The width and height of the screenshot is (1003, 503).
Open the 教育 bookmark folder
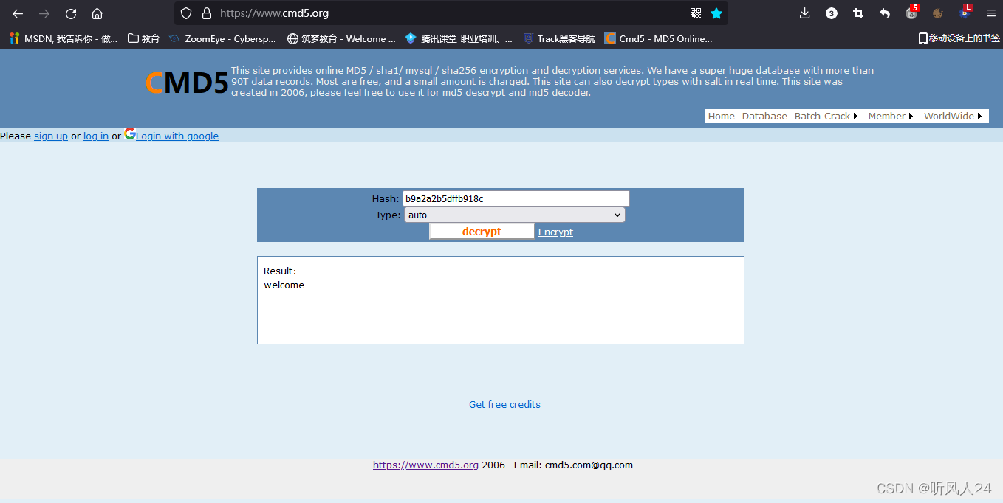144,38
